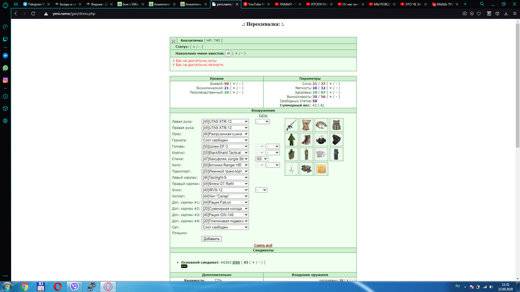
Task: Open extensions cube icon in sidebar
Action: tap(5, 108)
